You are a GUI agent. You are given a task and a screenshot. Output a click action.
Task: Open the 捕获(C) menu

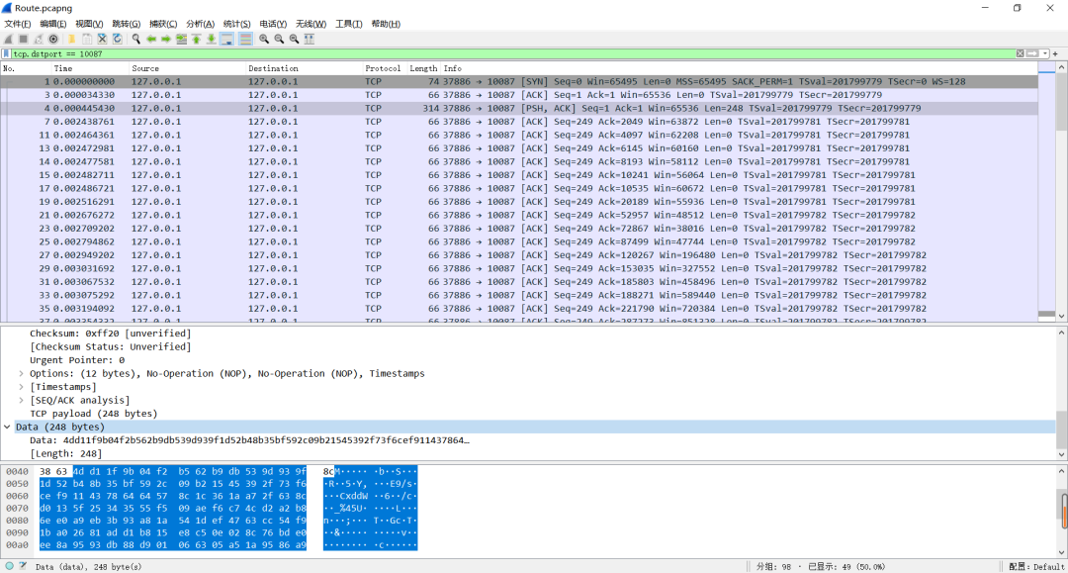point(163,24)
